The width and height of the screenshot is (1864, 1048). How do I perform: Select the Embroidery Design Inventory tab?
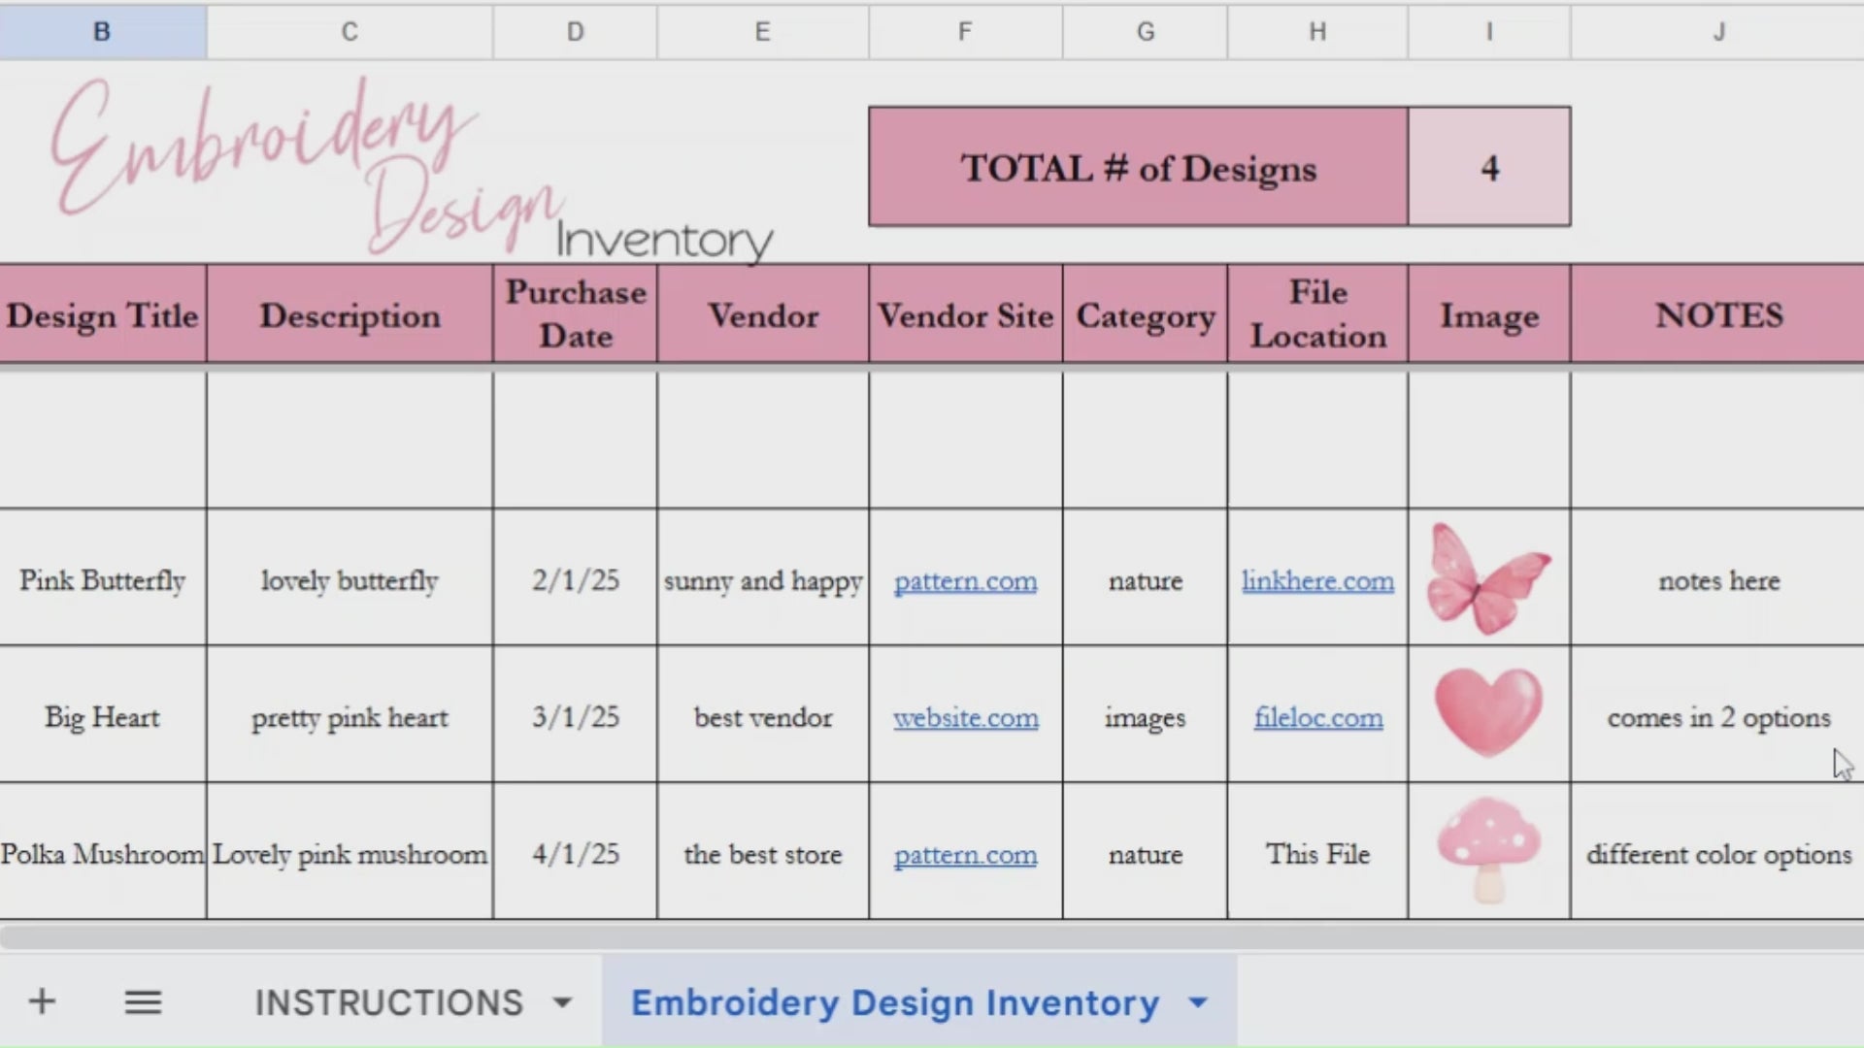coord(895,1002)
